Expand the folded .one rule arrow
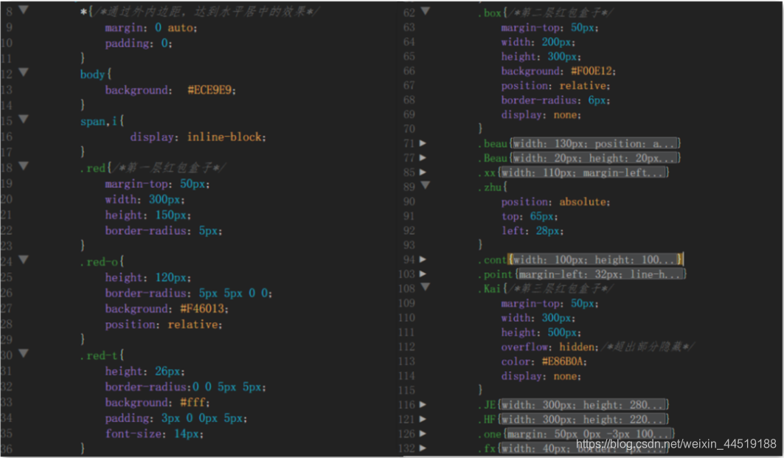 (x=423, y=433)
